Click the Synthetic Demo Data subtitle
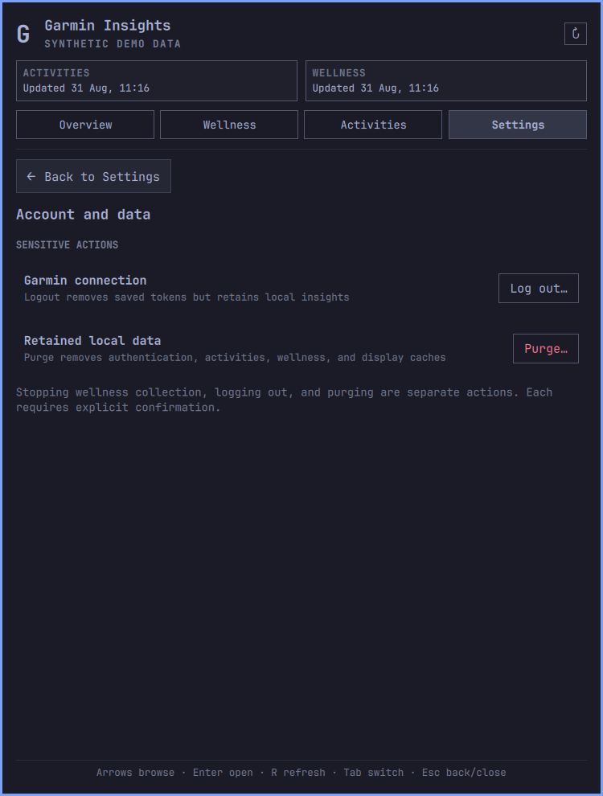 click(x=113, y=43)
